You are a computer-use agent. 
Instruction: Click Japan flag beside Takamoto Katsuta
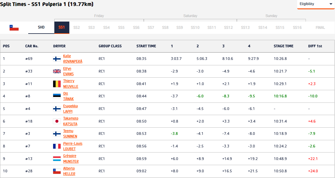(57, 121)
